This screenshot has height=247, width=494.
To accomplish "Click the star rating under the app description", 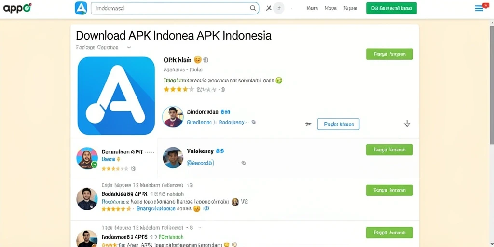I will coord(178,89).
